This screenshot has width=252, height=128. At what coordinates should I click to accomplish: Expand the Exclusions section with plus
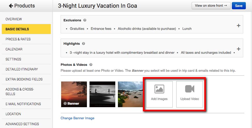point(238,25)
